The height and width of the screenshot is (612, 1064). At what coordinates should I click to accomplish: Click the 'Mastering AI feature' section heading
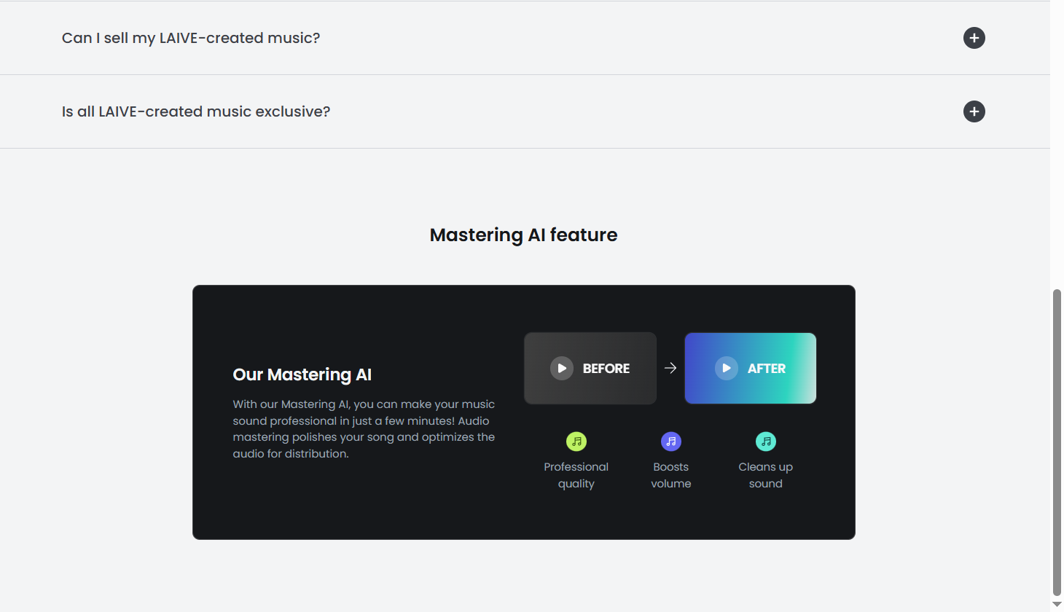(x=523, y=235)
